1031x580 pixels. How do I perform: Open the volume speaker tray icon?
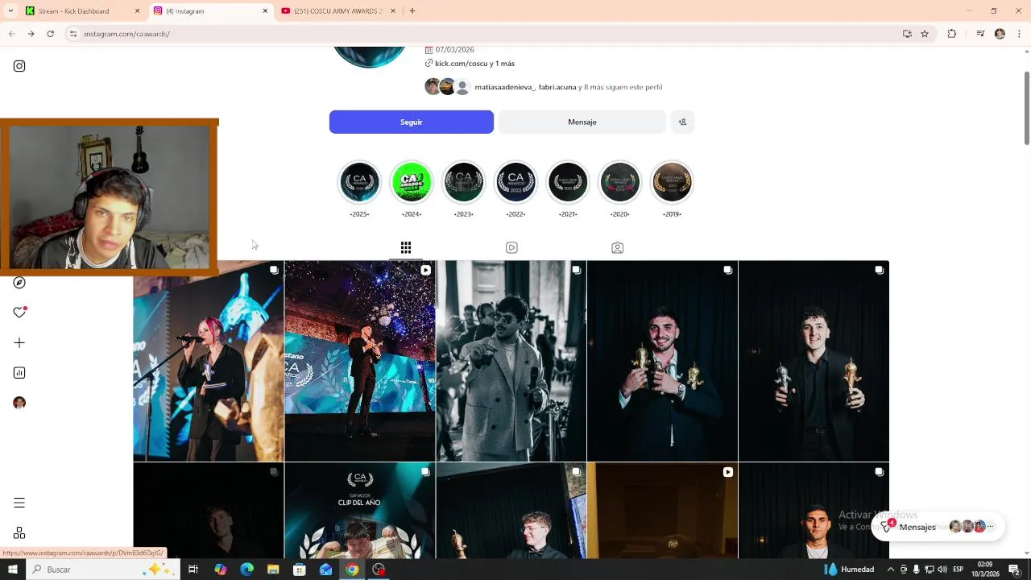pos(942,570)
